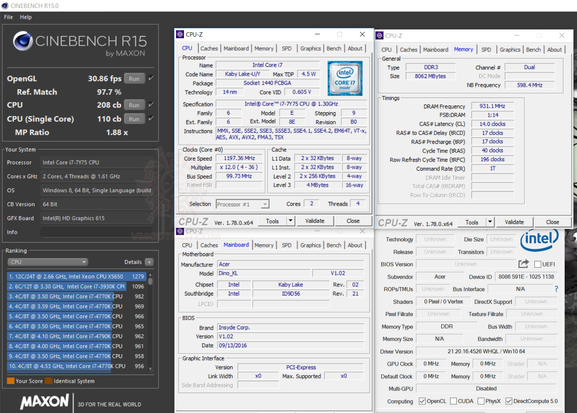Image resolution: width=577 pixels, height=413 pixels.
Task: Open the File menu in Cinebench
Action: pos(8,17)
